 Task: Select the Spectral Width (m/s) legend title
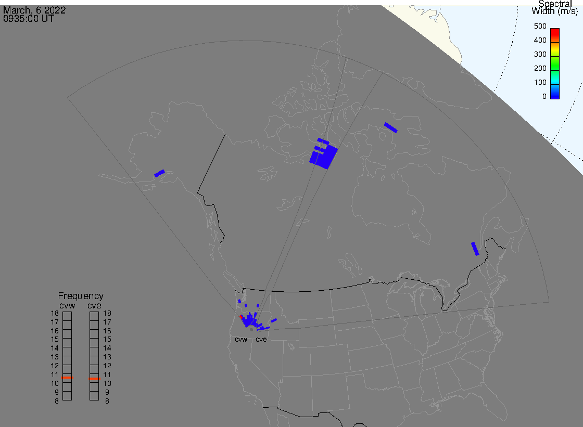[x=554, y=7]
